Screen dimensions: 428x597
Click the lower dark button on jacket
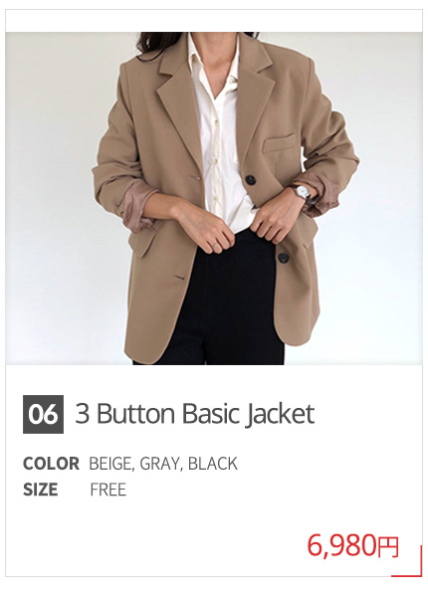pyautogui.click(x=283, y=258)
